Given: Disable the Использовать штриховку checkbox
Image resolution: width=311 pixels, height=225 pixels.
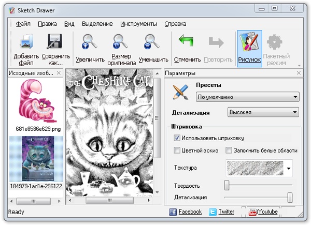Looking at the screenshot, I should coord(177,138).
